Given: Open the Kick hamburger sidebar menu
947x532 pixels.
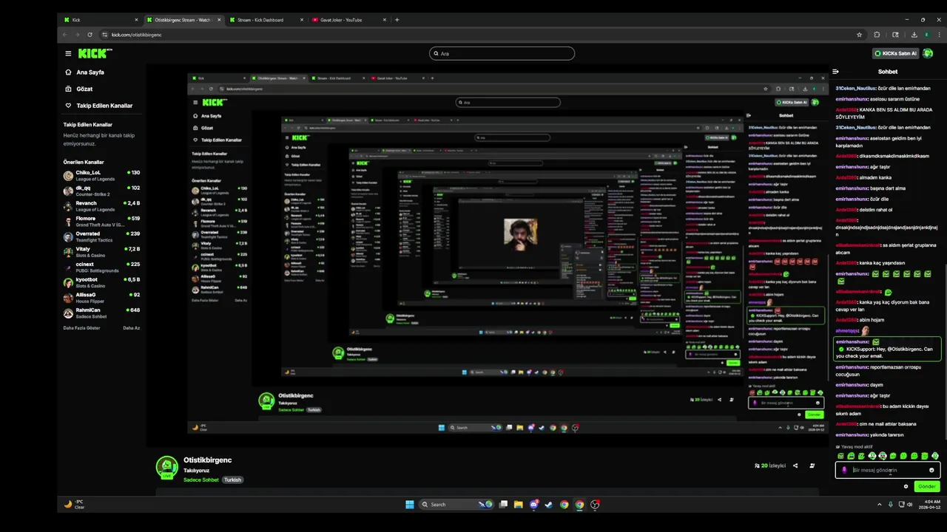Looking at the screenshot, I should coord(68,53).
